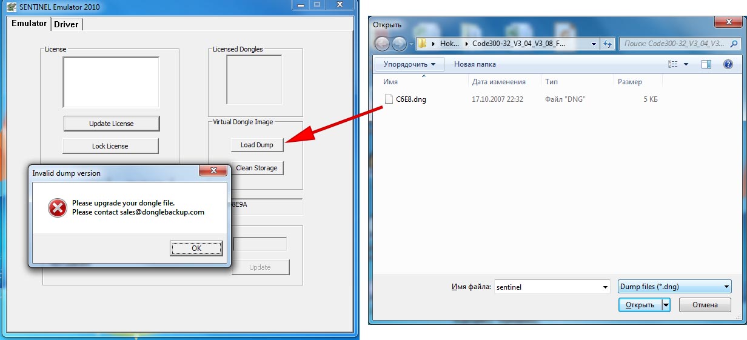Screen dimensions: 747x340
Task: Expand the Имя файла combo box dropdown
Action: (x=605, y=287)
